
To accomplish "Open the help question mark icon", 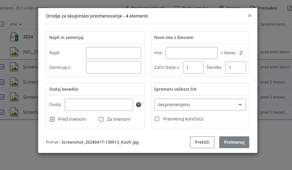I will pyautogui.click(x=138, y=105).
